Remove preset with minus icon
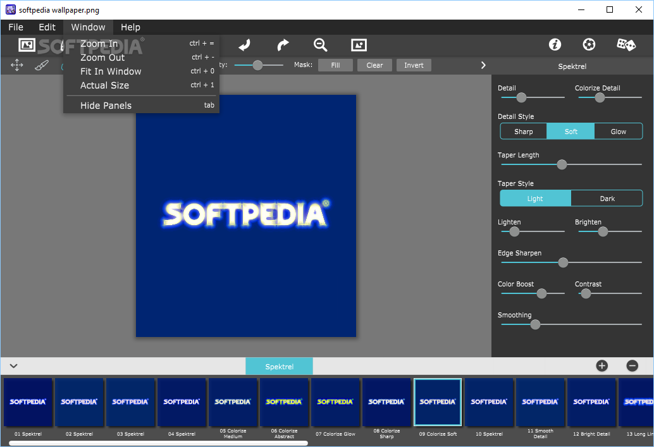Viewport: 654px width, 447px height. click(x=632, y=365)
